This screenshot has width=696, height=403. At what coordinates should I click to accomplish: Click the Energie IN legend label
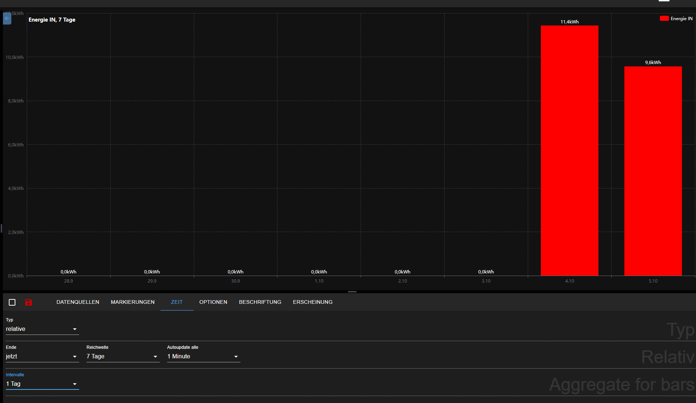point(681,19)
